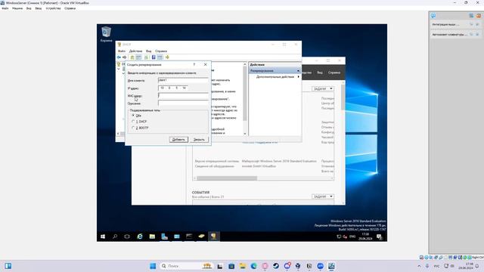The height and width of the screenshot is (272, 484).
Task: Collapse 'Резервирование' actions section
Action: (x=298, y=70)
